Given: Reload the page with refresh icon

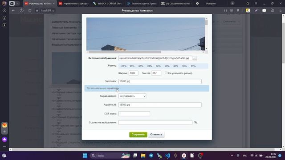Looking at the screenshot, I should tap(30, 11).
